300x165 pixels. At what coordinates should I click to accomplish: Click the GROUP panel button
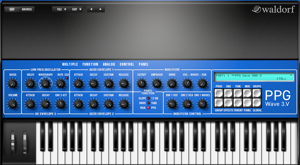219,103
